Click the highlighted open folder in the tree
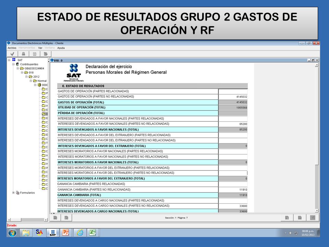 point(44,114)
